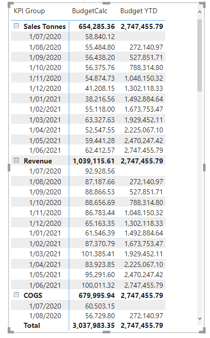Click Sales Tonnes BudgetCalc total 654,285.36
The image size is (210, 338).
click(x=97, y=26)
